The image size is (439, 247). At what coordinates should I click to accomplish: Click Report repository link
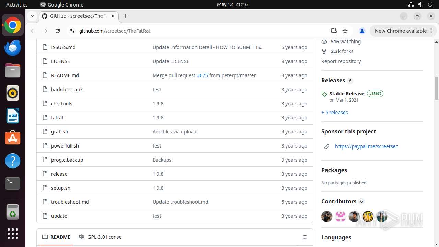click(341, 61)
